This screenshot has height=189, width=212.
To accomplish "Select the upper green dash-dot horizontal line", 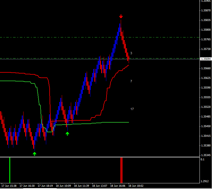I will click(x=100, y=37).
